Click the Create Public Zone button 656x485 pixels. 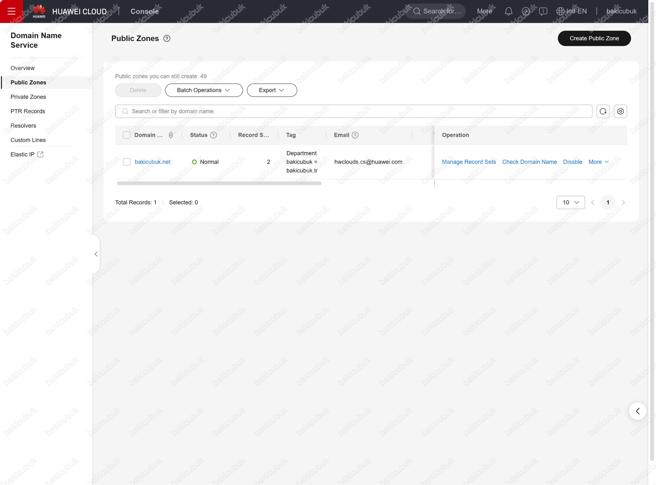pos(594,38)
